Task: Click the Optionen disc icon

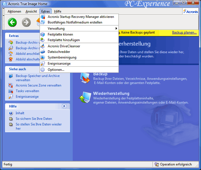Action: click(43, 70)
